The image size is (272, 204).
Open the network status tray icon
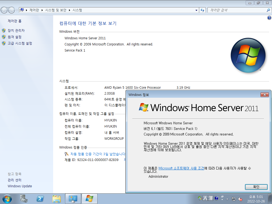(234, 199)
